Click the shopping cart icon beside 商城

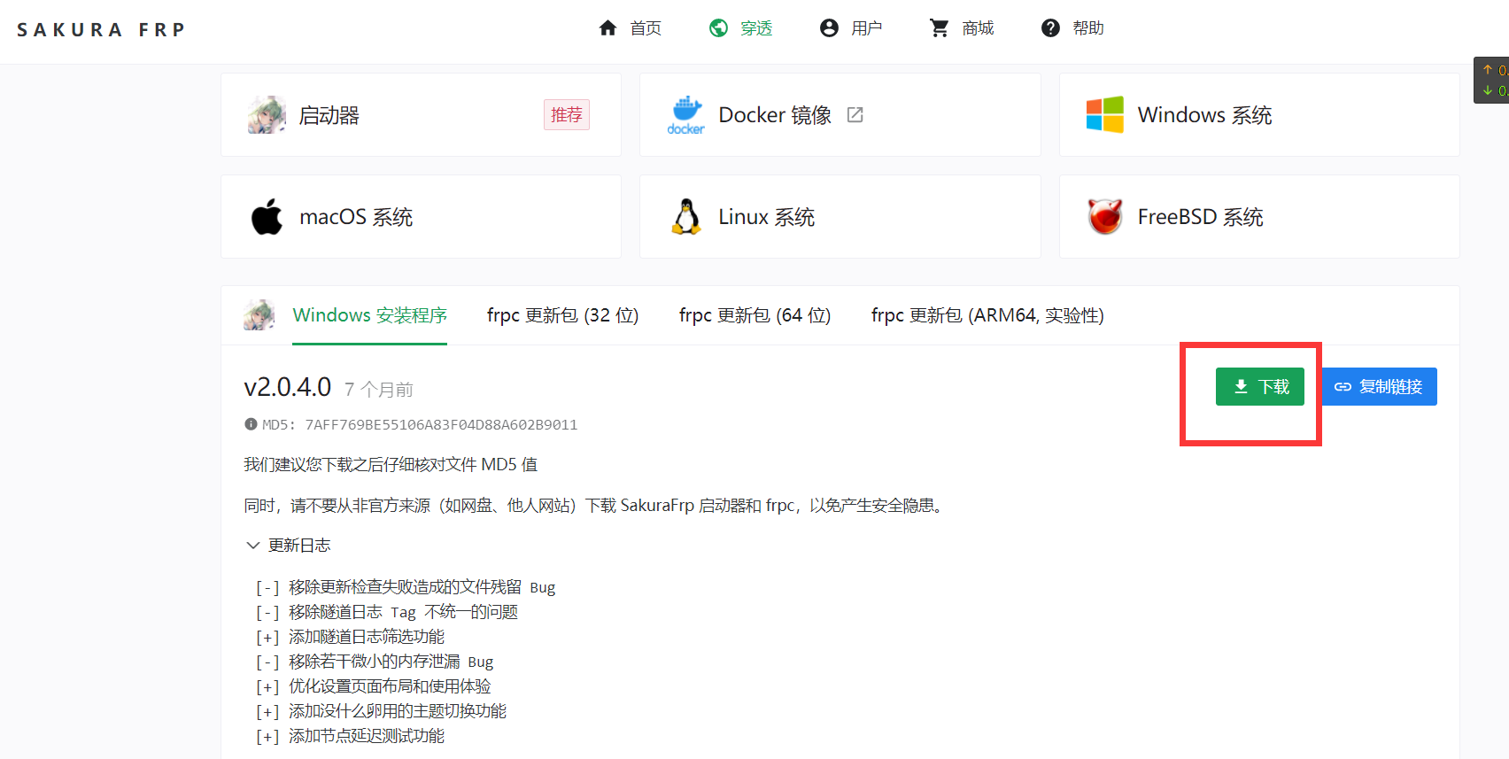pos(940,28)
